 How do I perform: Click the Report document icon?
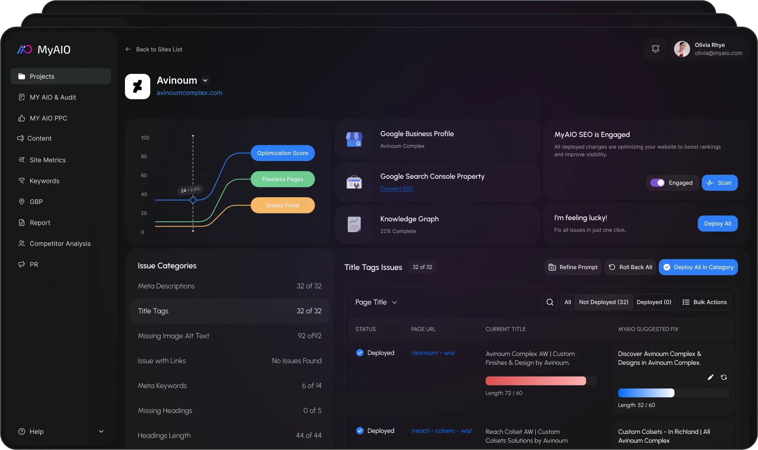(x=22, y=223)
